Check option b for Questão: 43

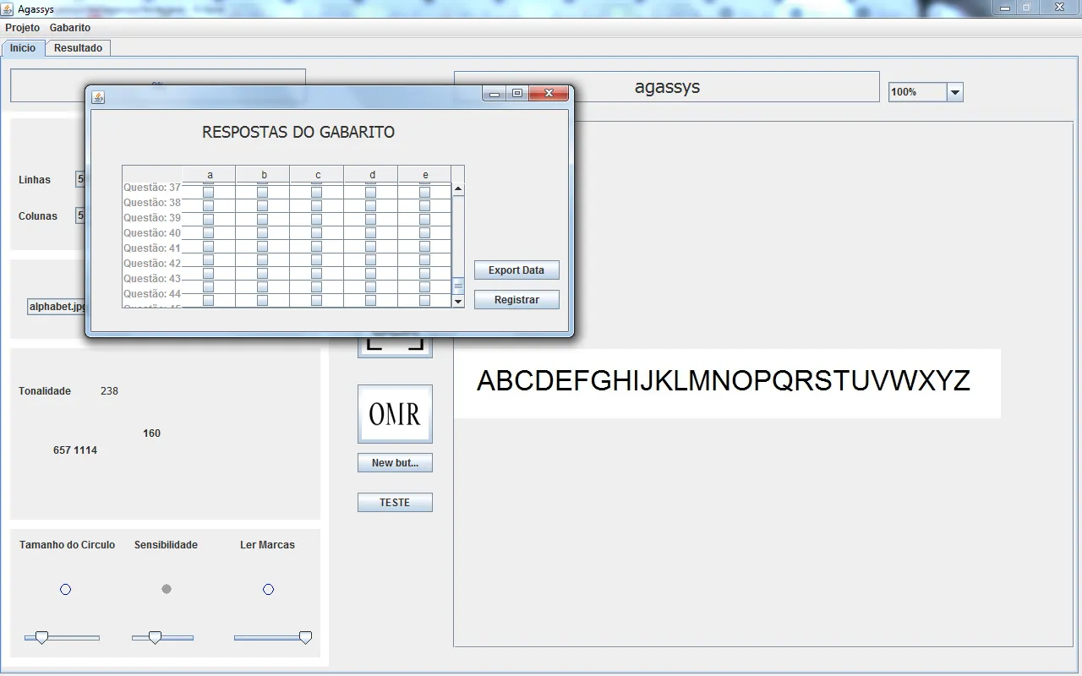(x=263, y=274)
